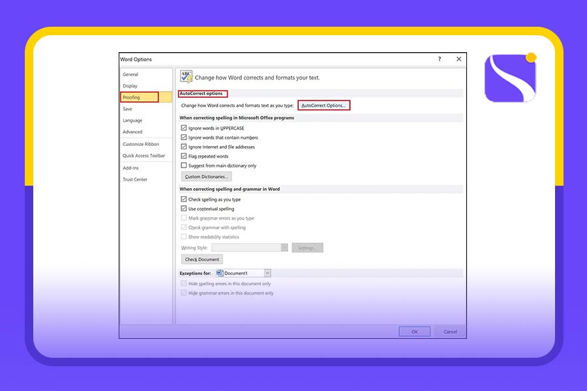The width and height of the screenshot is (587, 391).
Task: Click the Document1 Word file icon
Action: tap(220, 274)
